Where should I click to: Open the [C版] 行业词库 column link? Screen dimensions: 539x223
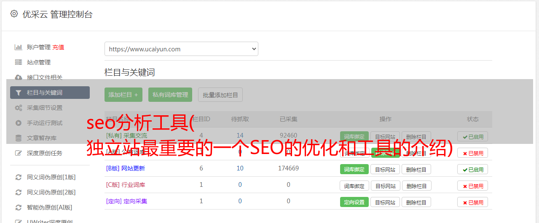pos(126,185)
